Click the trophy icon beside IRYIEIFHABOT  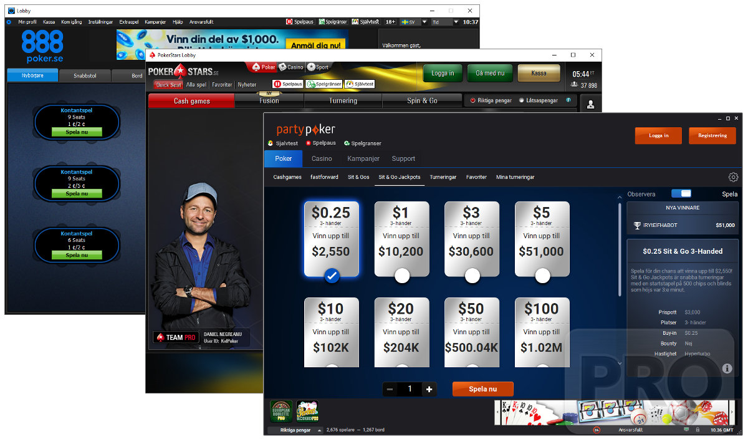pos(637,226)
